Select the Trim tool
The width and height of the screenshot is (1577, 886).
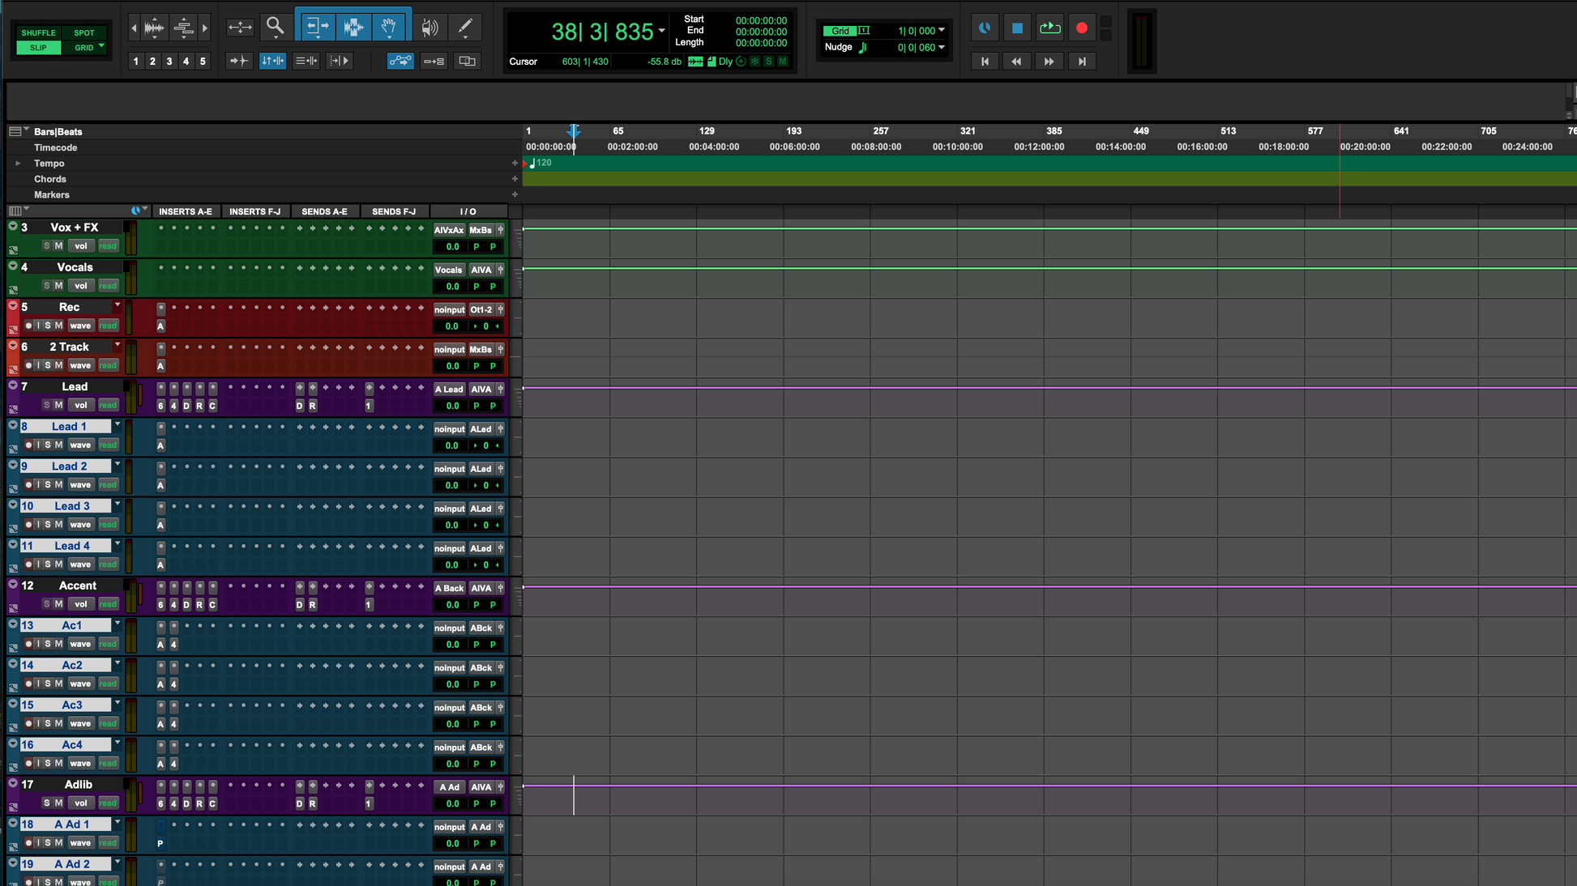(x=316, y=27)
